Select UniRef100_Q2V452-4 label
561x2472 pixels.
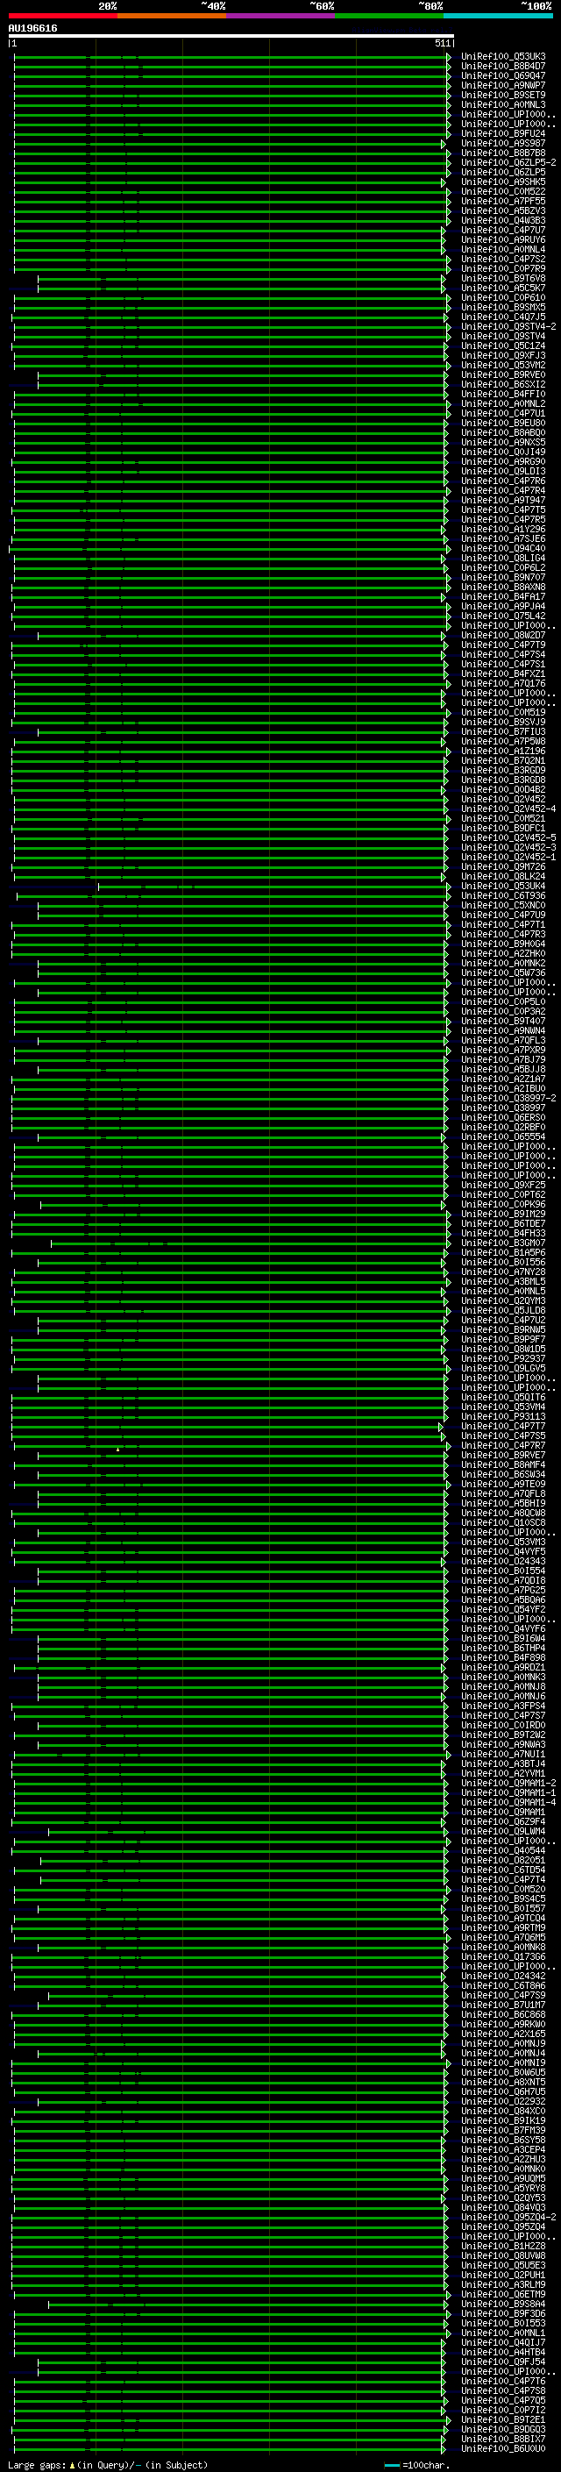point(508,808)
